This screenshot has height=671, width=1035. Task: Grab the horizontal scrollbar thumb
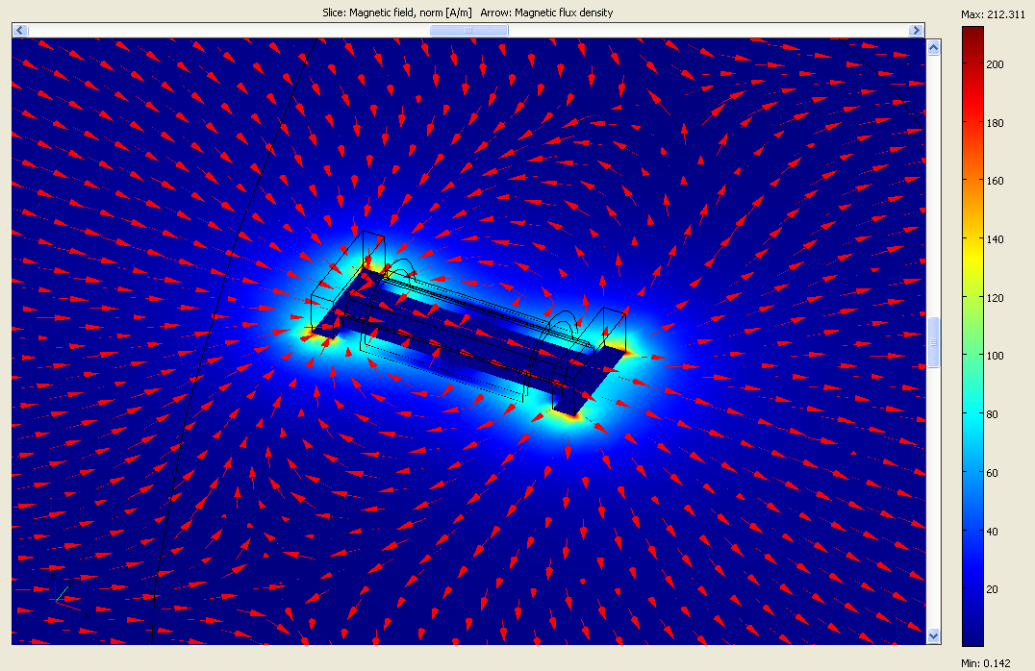tap(468, 31)
